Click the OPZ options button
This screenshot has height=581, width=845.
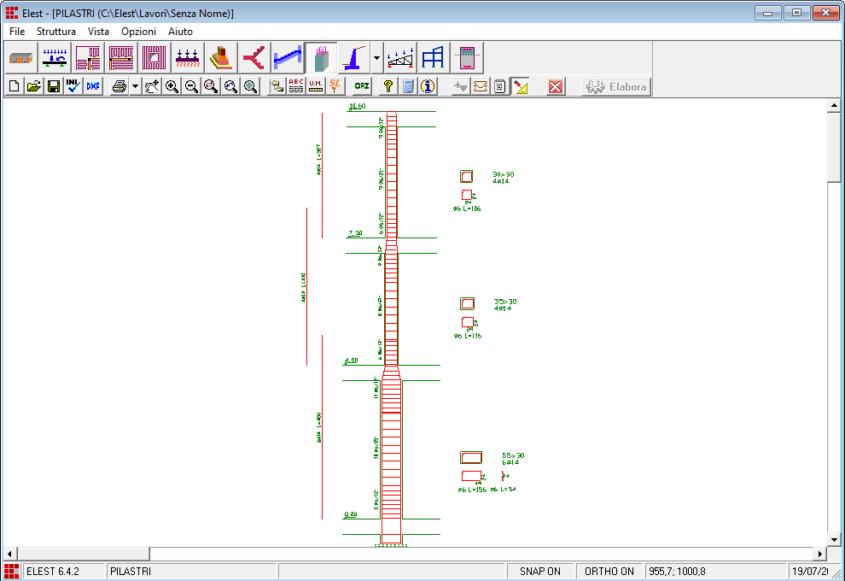click(x=362, y=86)
